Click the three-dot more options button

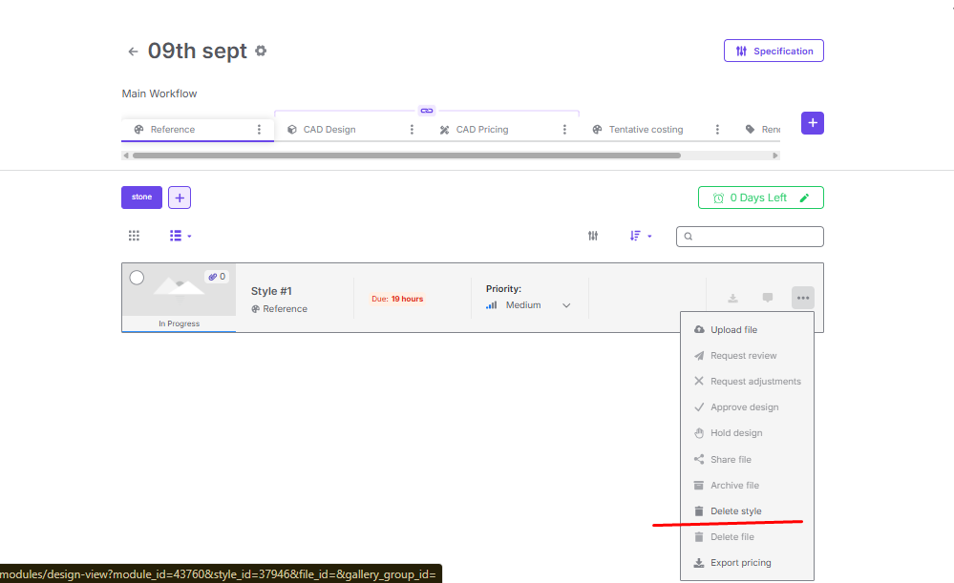(802, 298)
